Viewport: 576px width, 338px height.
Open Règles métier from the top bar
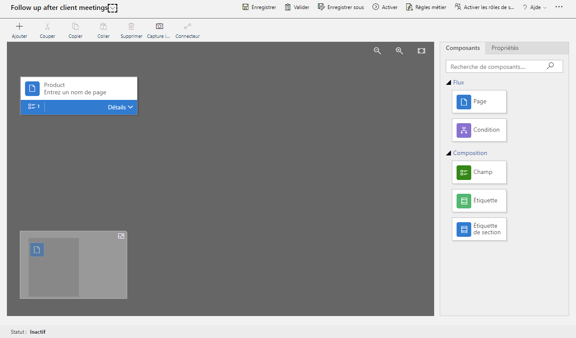coord(426,7)
